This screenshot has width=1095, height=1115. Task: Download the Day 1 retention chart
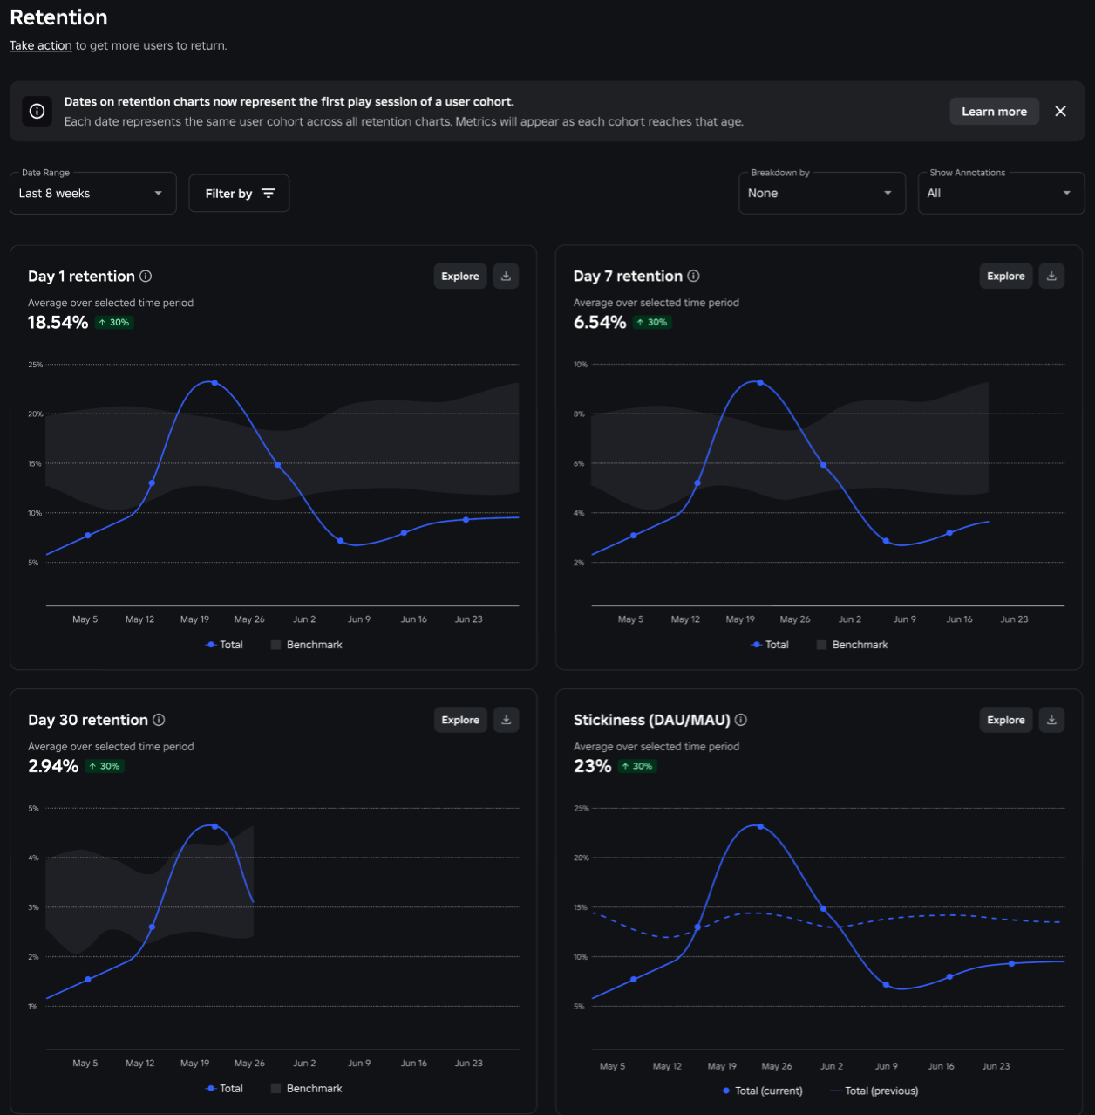[x=506, y=277]
